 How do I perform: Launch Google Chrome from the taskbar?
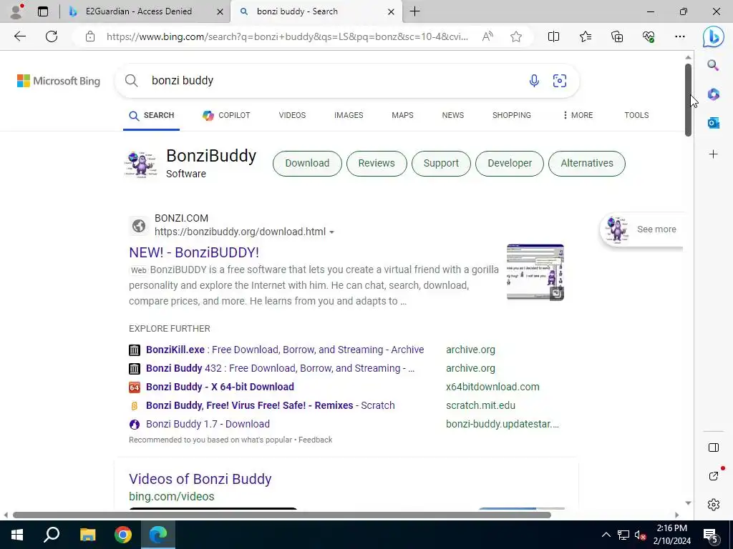pyautogui.click(x=123, y=535)
